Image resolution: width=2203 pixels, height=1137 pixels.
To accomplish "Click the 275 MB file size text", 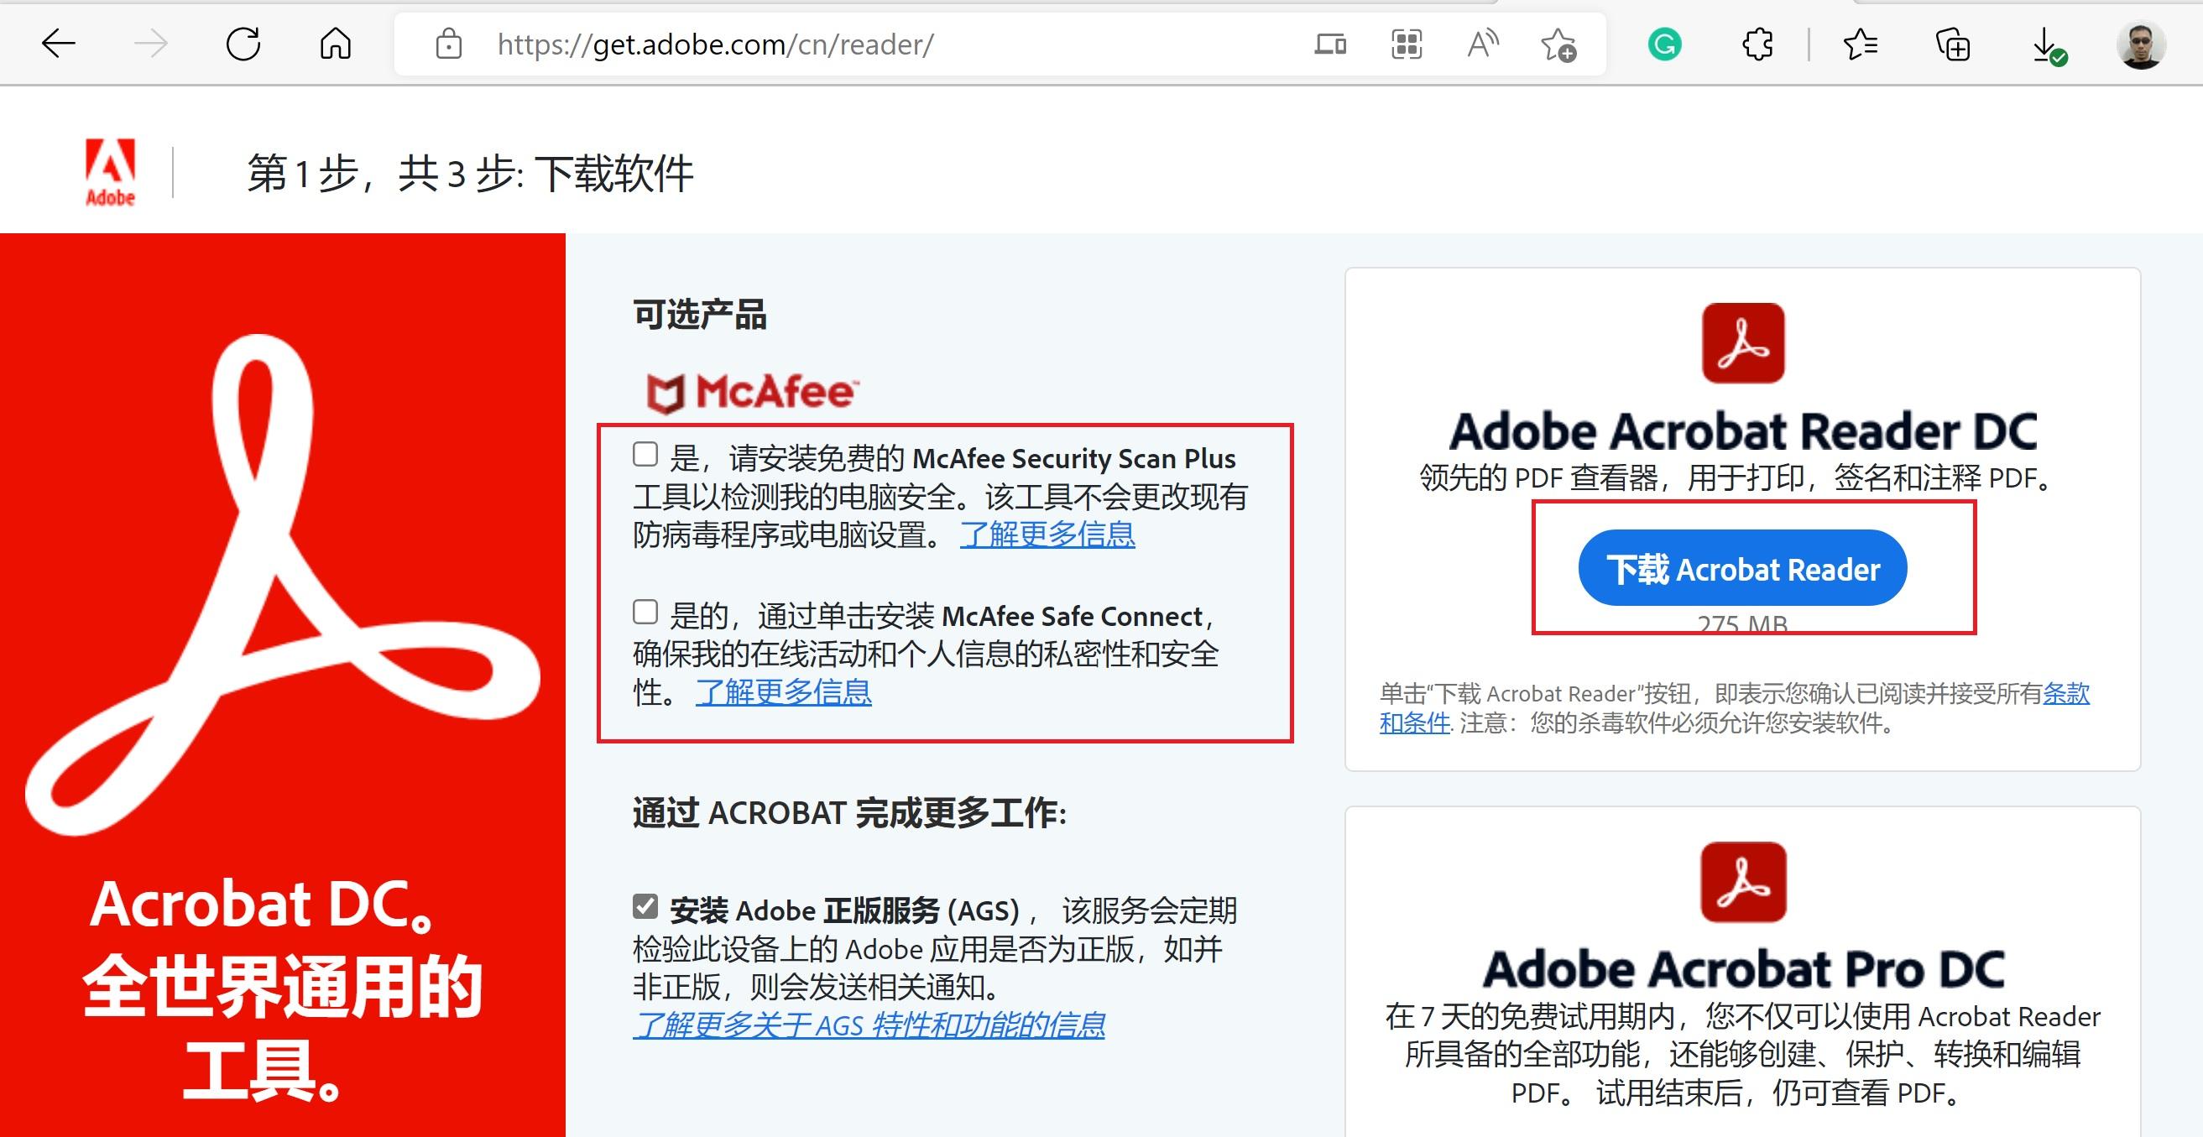I will pyautogui.click(x=1743, y=624).
